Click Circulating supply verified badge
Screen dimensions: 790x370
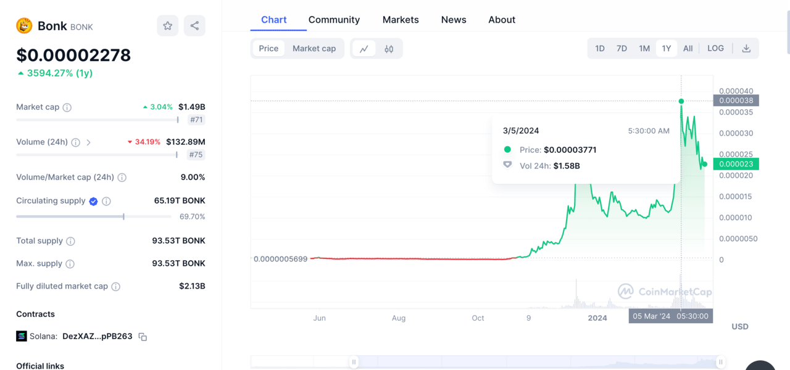pyautogui.click(x=93, y=201)
